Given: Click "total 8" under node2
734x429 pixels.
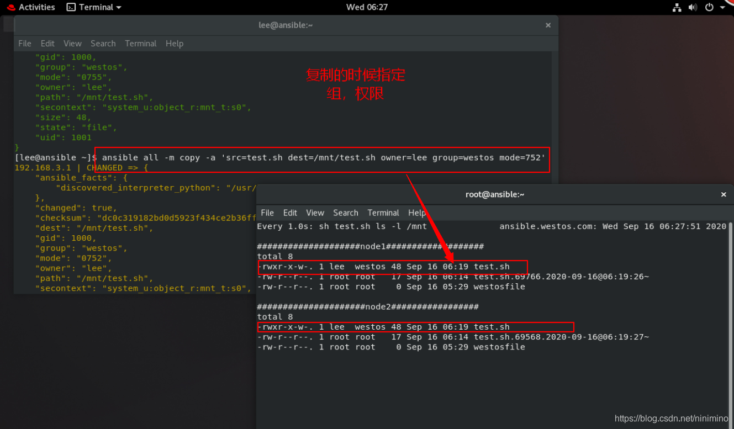Looking at the screenshot, I should coord(275,316).
